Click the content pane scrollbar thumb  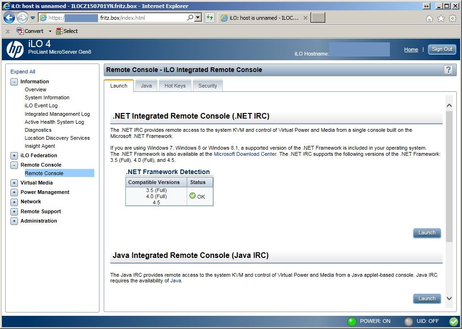(x=449, y=176)
